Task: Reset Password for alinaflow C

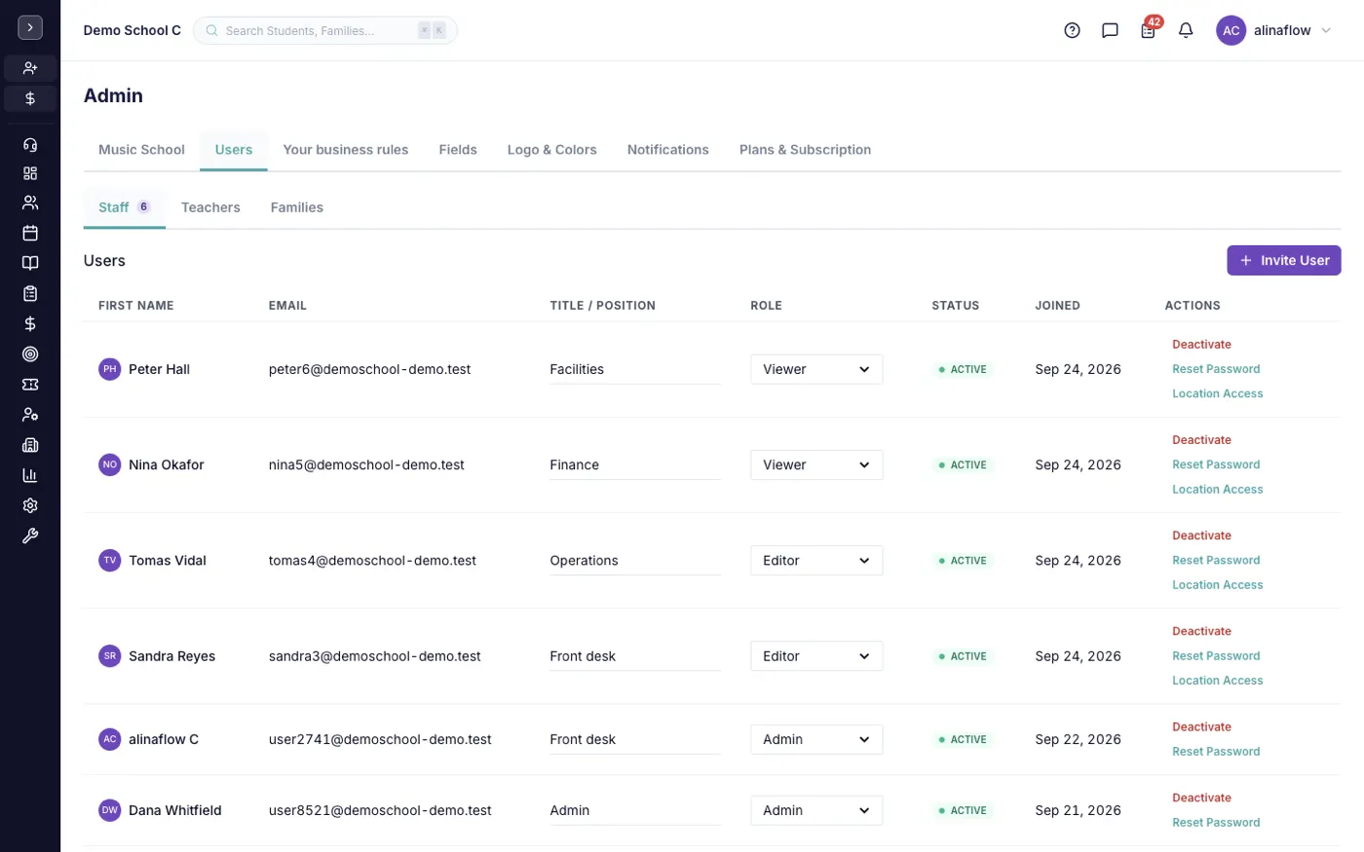Action: 1216,751
